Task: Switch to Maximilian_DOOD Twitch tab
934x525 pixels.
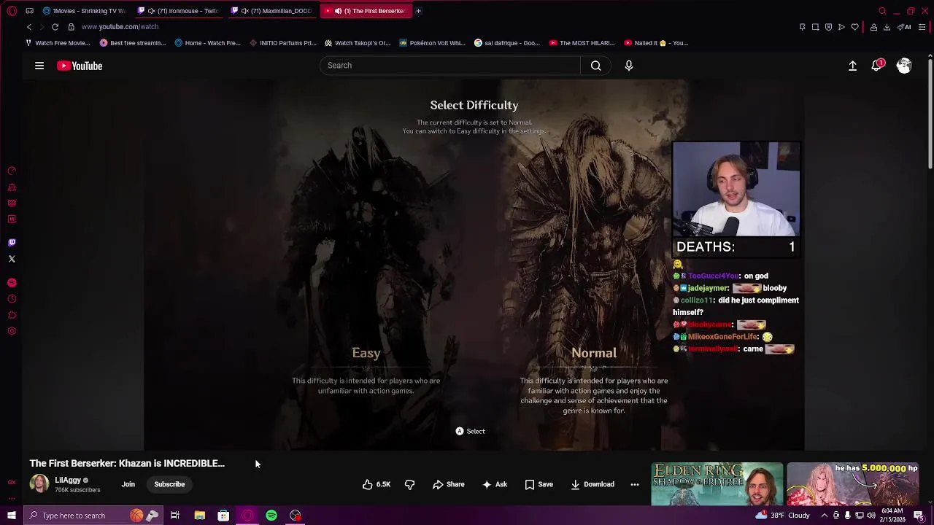Action: click(x=273, y=11)
